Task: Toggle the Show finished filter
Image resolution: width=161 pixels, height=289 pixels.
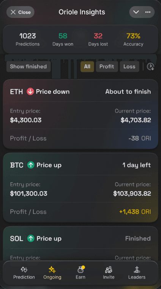Action: pos(28,67)
